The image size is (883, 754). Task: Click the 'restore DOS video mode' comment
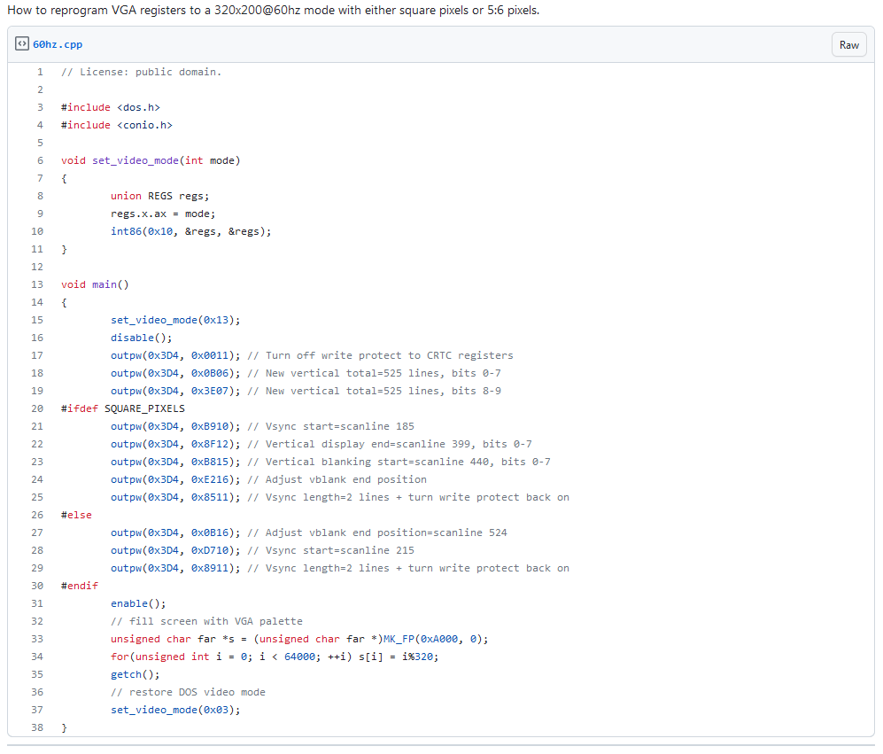[188, 692]
